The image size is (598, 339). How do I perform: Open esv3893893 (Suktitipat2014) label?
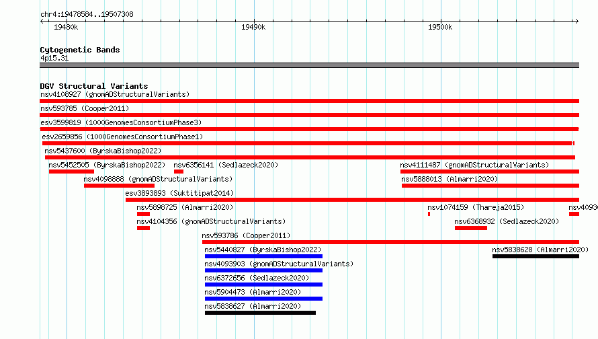pos(179,193)
